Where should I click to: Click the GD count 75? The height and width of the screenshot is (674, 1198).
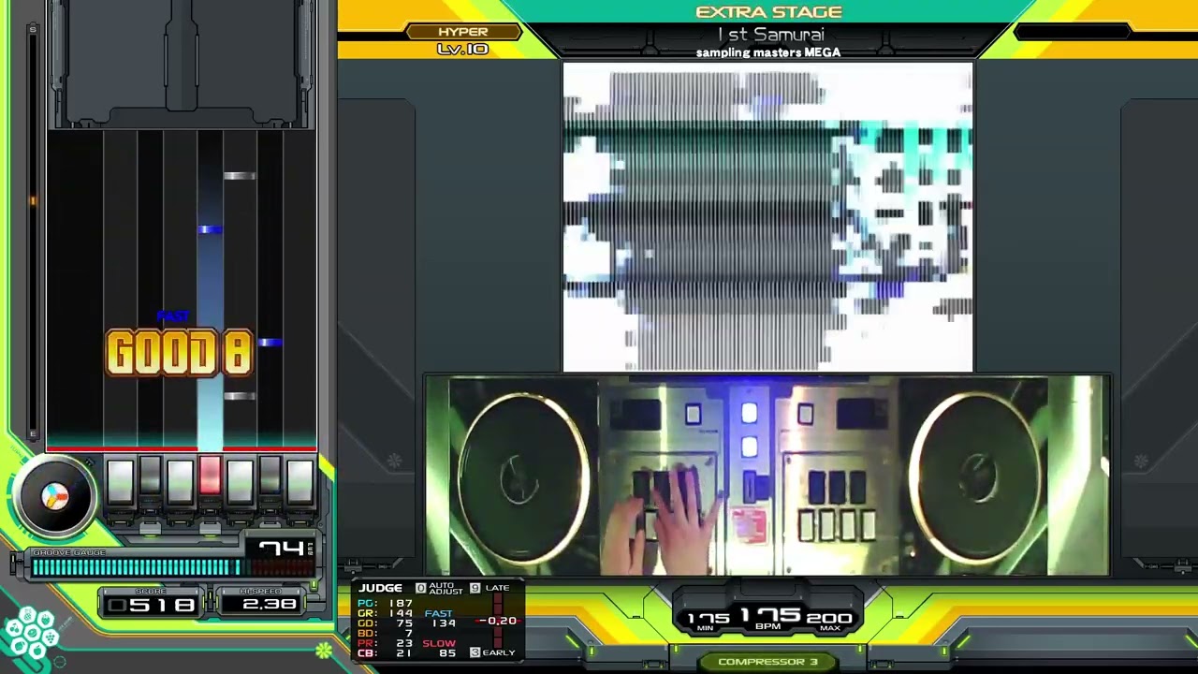(x=404, y=623)
